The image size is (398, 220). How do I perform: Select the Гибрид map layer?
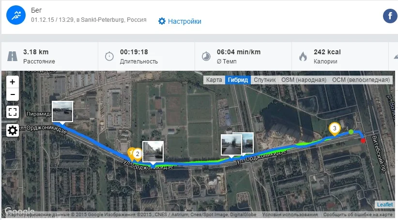click(238, 80)
